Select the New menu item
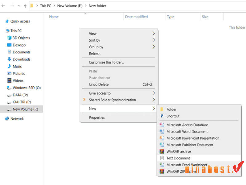Viewport: 246px width, 185px height. 118,109
